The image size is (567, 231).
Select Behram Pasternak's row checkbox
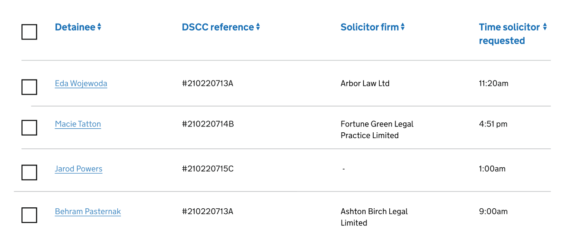click(x=29, y=215)
